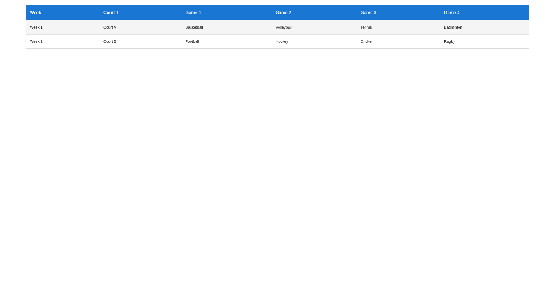Select the Cricket entry
Image resolution: width=547 pixels, height=287 pixels.
366,41
